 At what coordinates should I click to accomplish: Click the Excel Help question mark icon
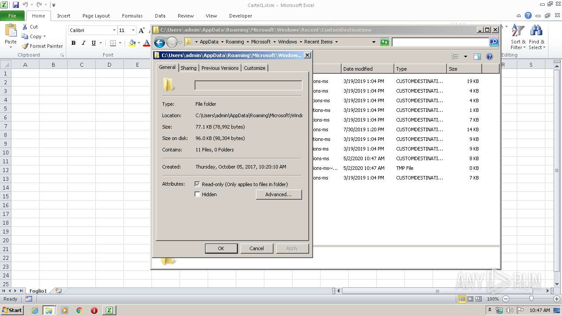528,16
